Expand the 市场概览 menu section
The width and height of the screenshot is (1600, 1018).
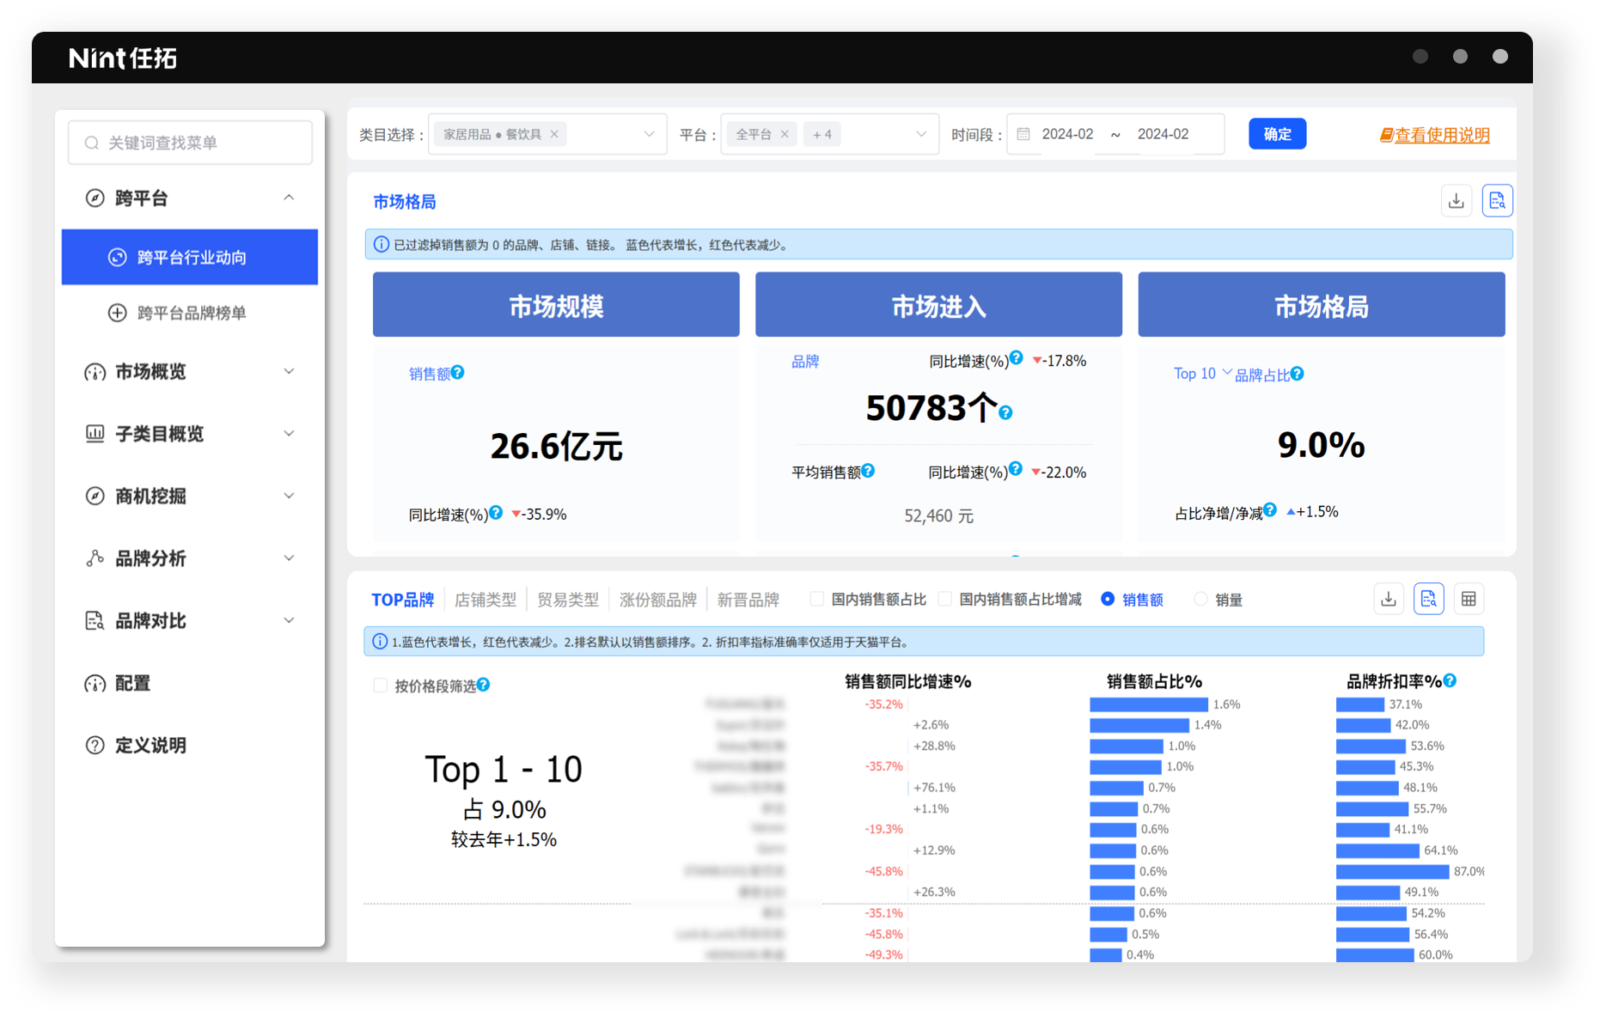coord(289,371)
